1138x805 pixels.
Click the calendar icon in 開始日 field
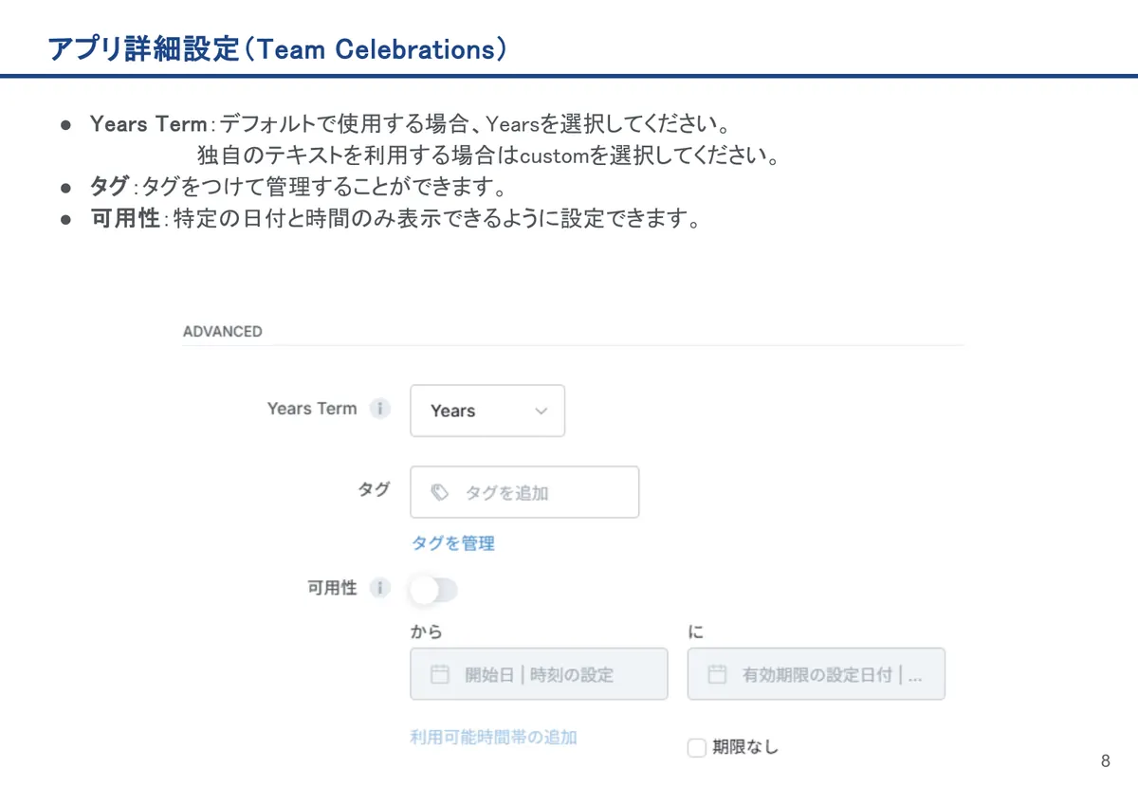click(439, 674)
